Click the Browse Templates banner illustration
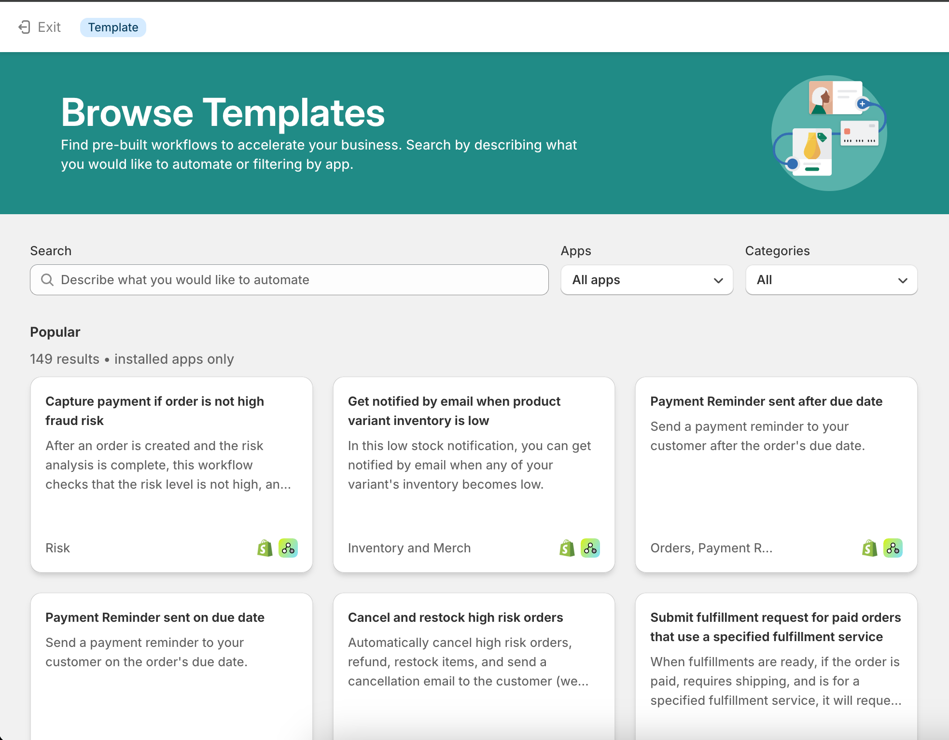Image resolution: width=949 pixels, height=740 pixels. coord(829,133)
